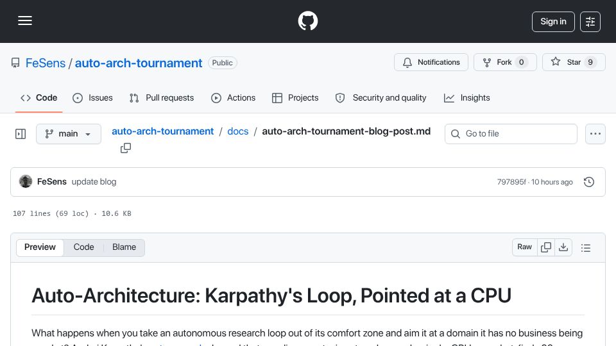Navigate to the docs folder breadcrumb
Image resolution: width=616 pixels, height=346 pixels.
237,131
